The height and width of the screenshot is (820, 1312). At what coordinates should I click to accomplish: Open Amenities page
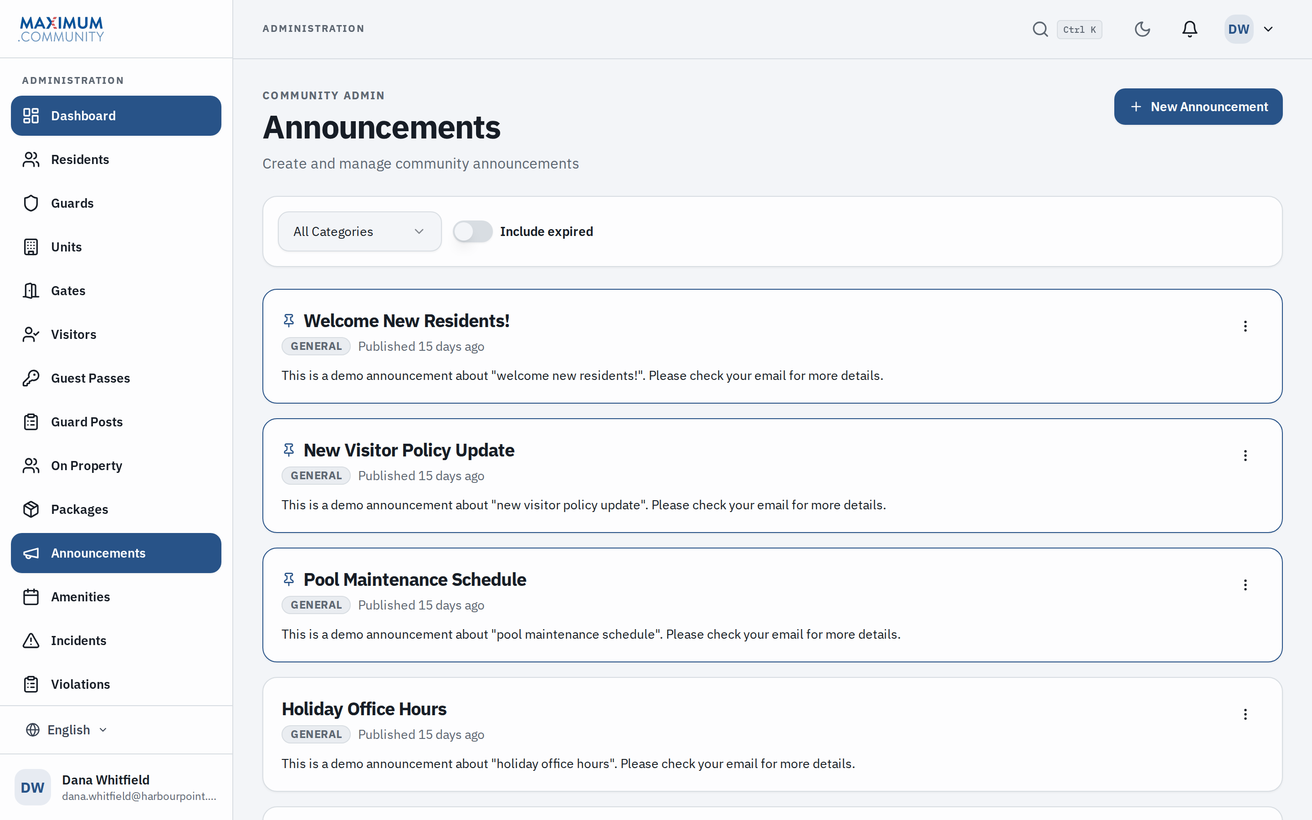click(116, 597)
